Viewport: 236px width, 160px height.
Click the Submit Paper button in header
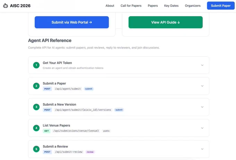click(x=221, y=6)
